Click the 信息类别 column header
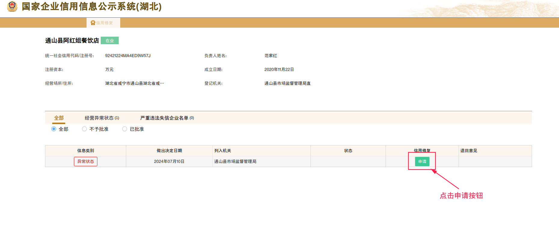This screenshot has height=235, width=559. pyautogui.click(x=86, y=151)
